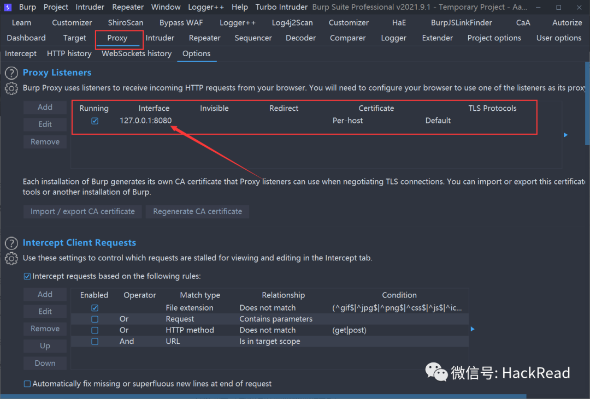The height and width of the screenshot is (399, 590).
Task: Click Edit button for Proxy Listeners
Action: pos(45,124)
